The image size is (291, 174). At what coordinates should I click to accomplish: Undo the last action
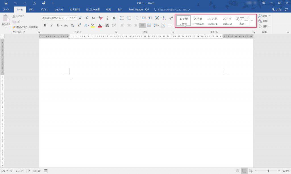[15, 3]
